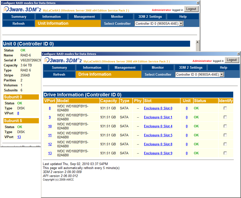Viewport: 241px width, 198px height.
Task: Click the Unit Information page heading tab
Action: (68, 23)
